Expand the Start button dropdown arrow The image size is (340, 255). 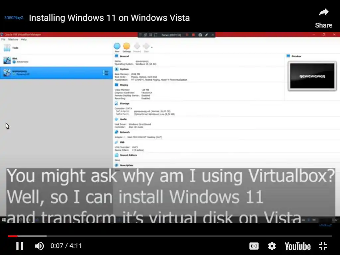point(152,47)
